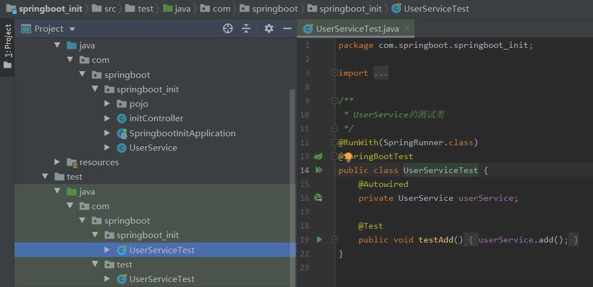Click the package declaration line
593x287 pixels.
tap(435, 46)
